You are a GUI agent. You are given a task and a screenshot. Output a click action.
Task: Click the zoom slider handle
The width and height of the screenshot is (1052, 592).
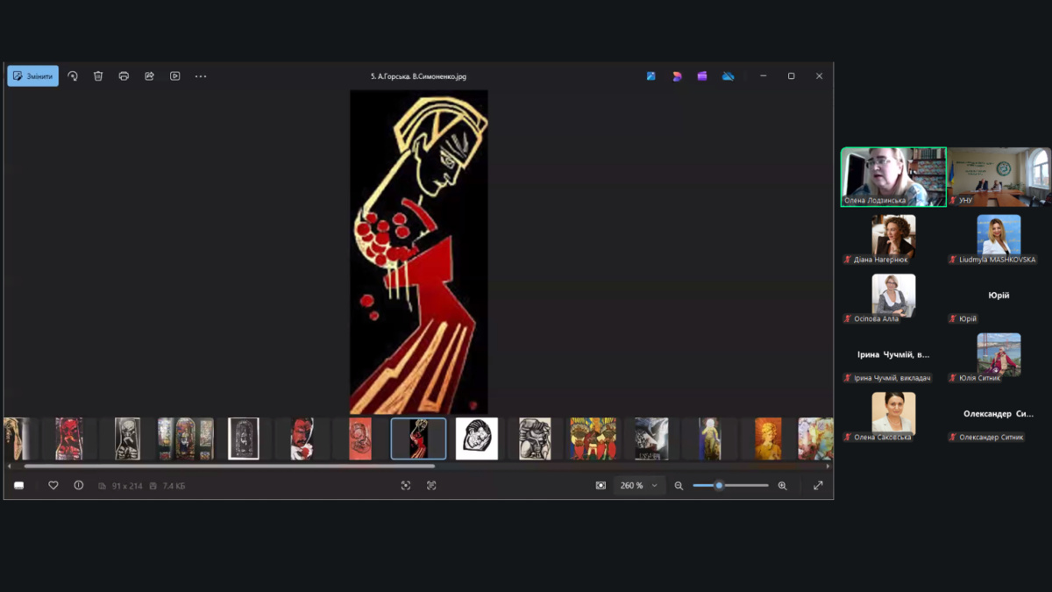coord(719,486)
